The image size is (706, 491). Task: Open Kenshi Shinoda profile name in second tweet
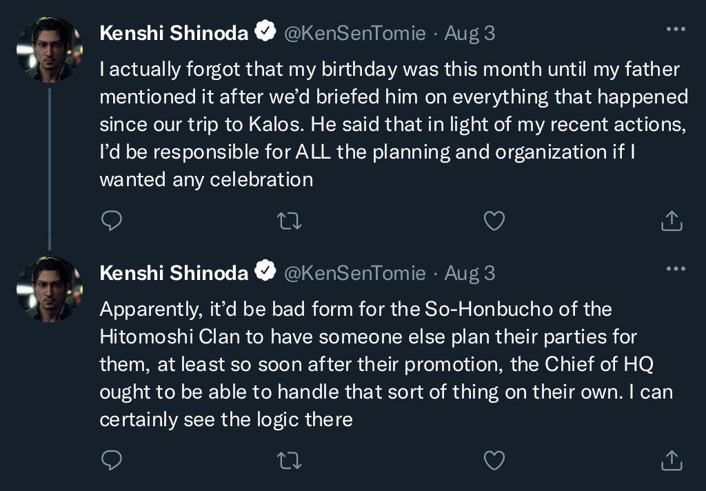point(174,273)
